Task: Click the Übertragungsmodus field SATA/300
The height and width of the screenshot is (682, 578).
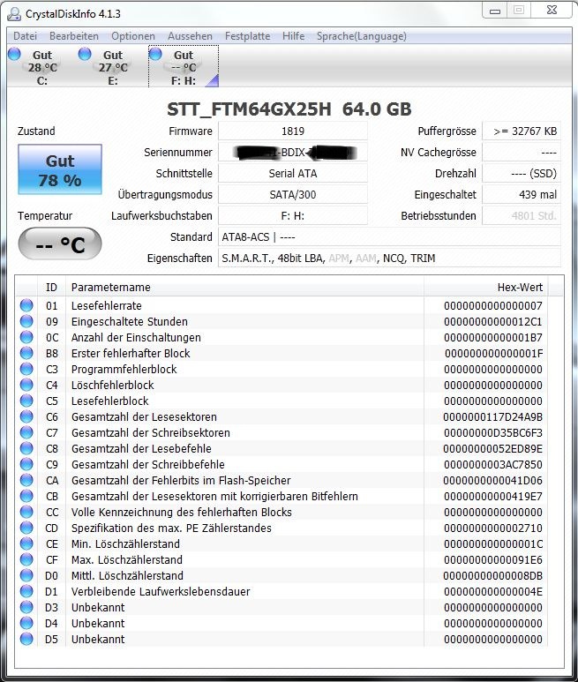Action: coord(293,194)
